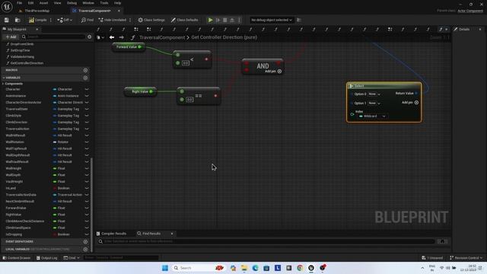Focus the My Blueprint search field

point(53,37)
